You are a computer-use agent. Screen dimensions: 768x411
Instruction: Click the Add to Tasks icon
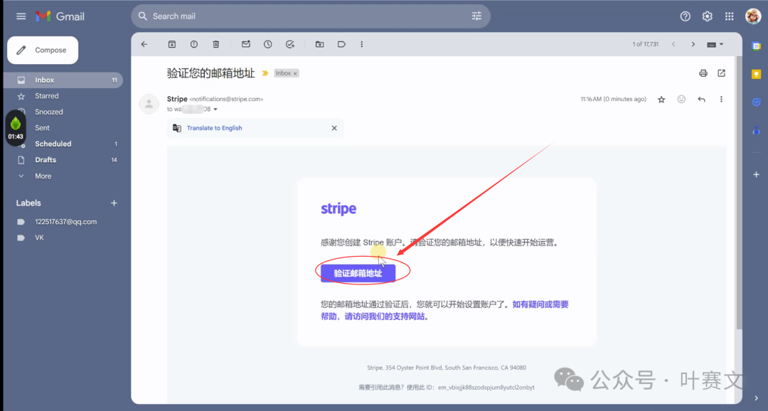pyautogui.click(x=290, y=44)
